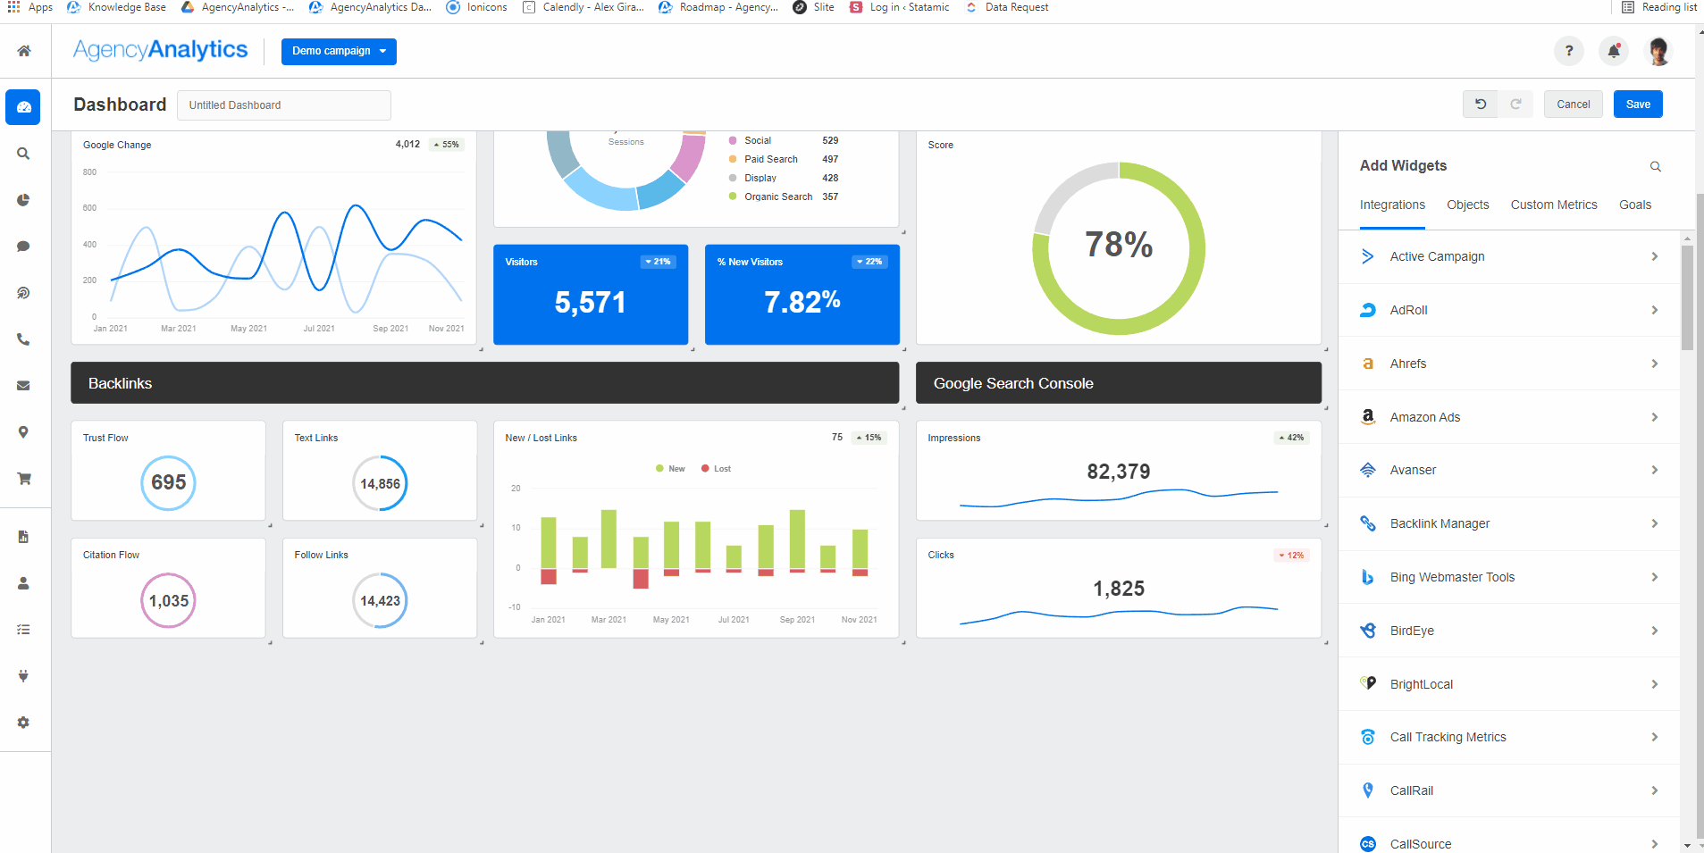Open the tasks checklist icon in sidebar
This screenshot has height=853, width=1704.
(x=24, y=630)
